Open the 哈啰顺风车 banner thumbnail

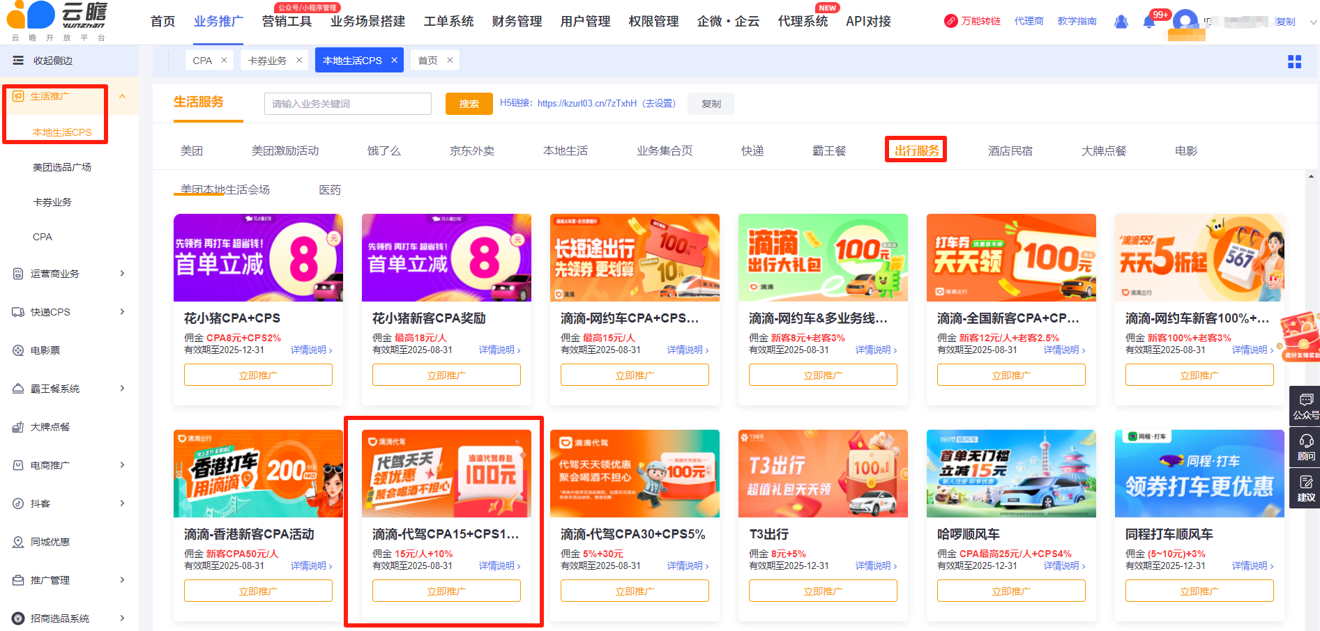pyautogui.click(x=1011, y=474)
